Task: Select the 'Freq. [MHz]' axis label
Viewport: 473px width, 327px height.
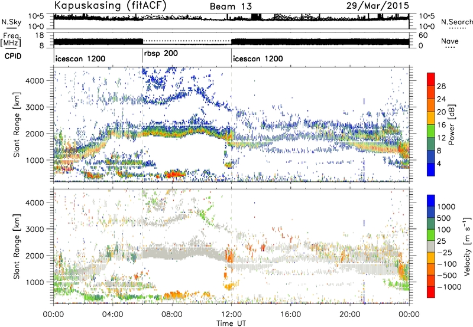Action: pos(11,40)
